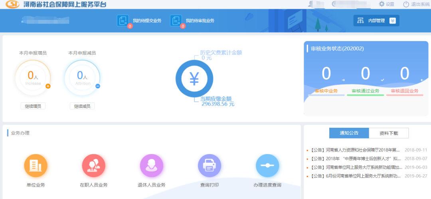
Task: Open the 单位业务 building icon
Action: tap(36, 166)
